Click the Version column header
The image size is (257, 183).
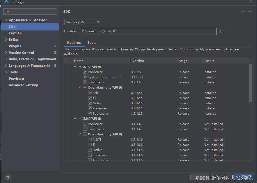(x=154, y=61)
